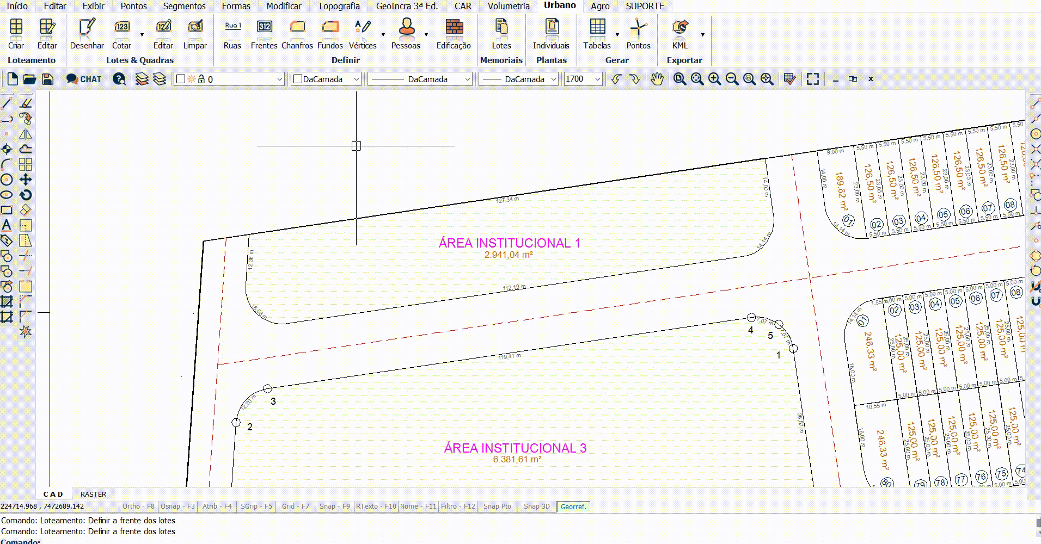The height and width of the screenshot is (544, 1041).
Task: Select the Chanfros tool
Action: pyautogui.click(x=297, y=34)
